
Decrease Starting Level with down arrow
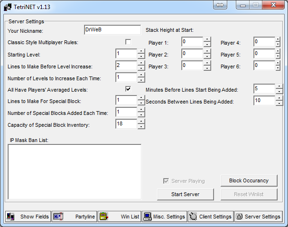click(x=141, y=56)
